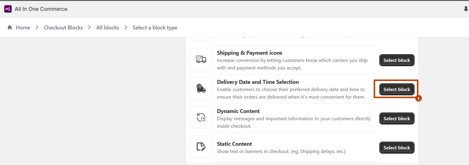Click the Delivery Date truck icon
469x165 pixels.
201,88
